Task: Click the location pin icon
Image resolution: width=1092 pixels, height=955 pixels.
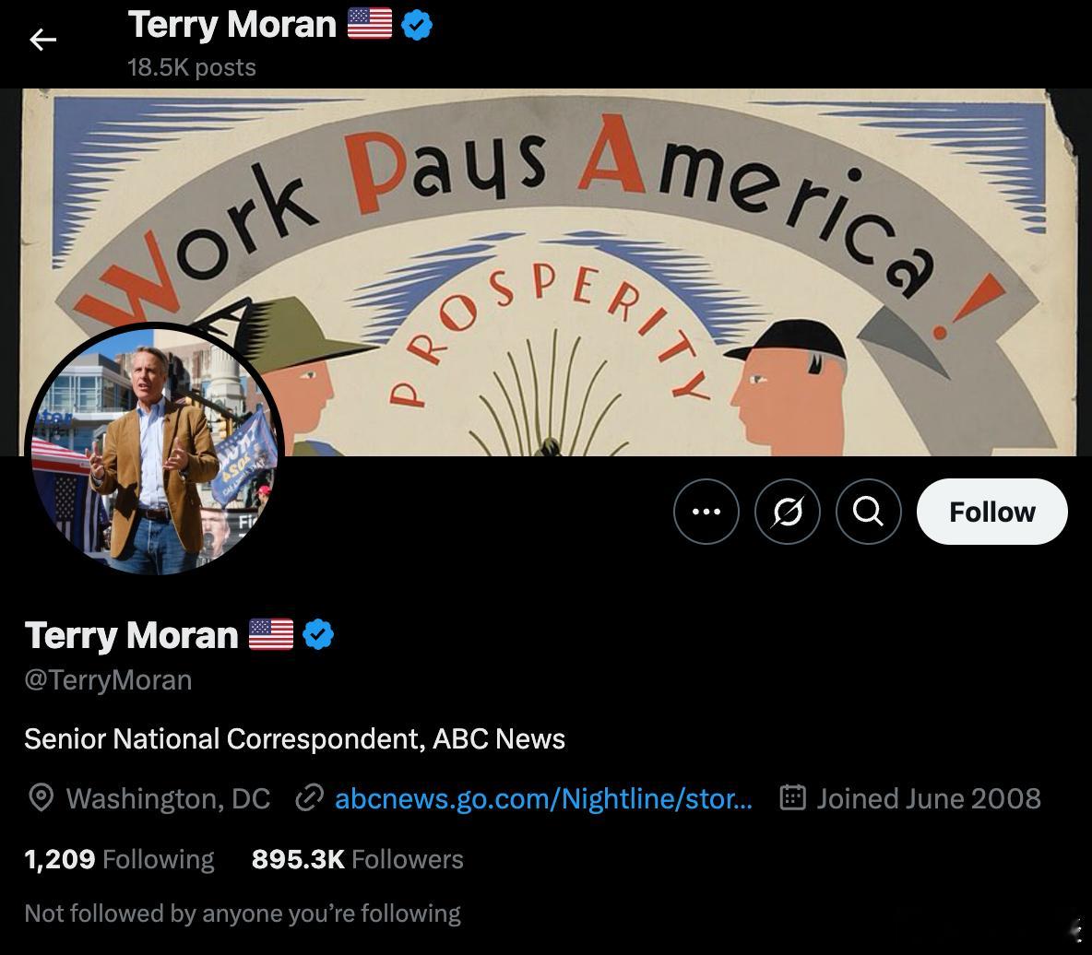Action: click(x=42, y=797)
